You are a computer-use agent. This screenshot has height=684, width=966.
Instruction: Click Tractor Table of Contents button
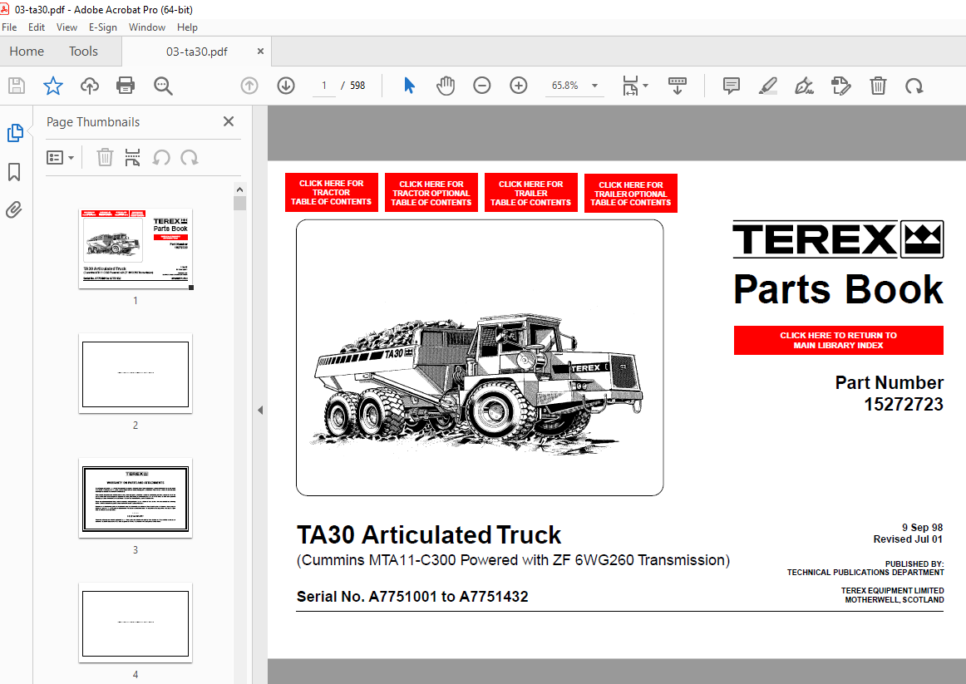tap(332, 192)
